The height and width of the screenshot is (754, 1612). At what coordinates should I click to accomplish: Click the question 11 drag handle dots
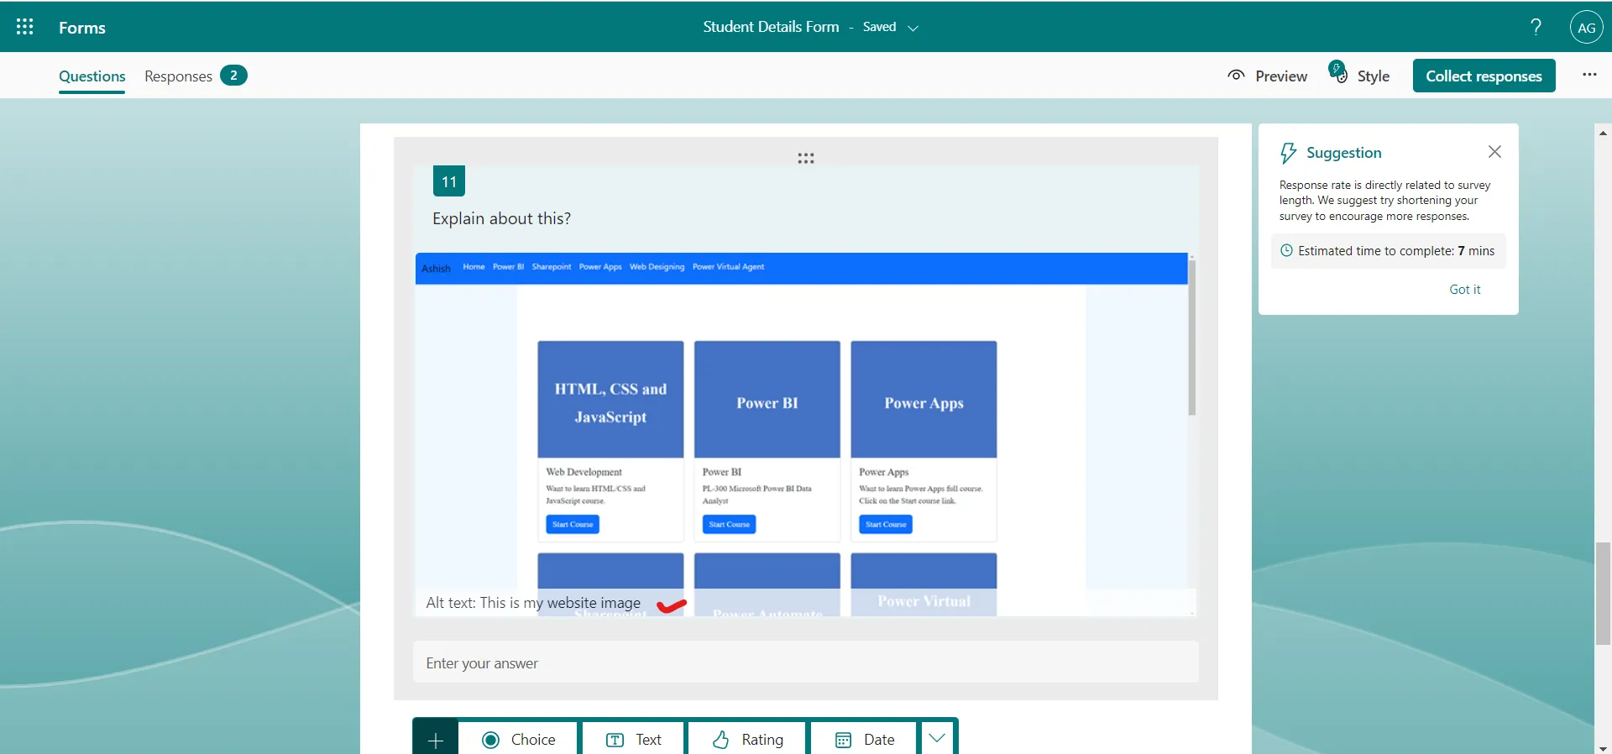[x=806, y=158]
